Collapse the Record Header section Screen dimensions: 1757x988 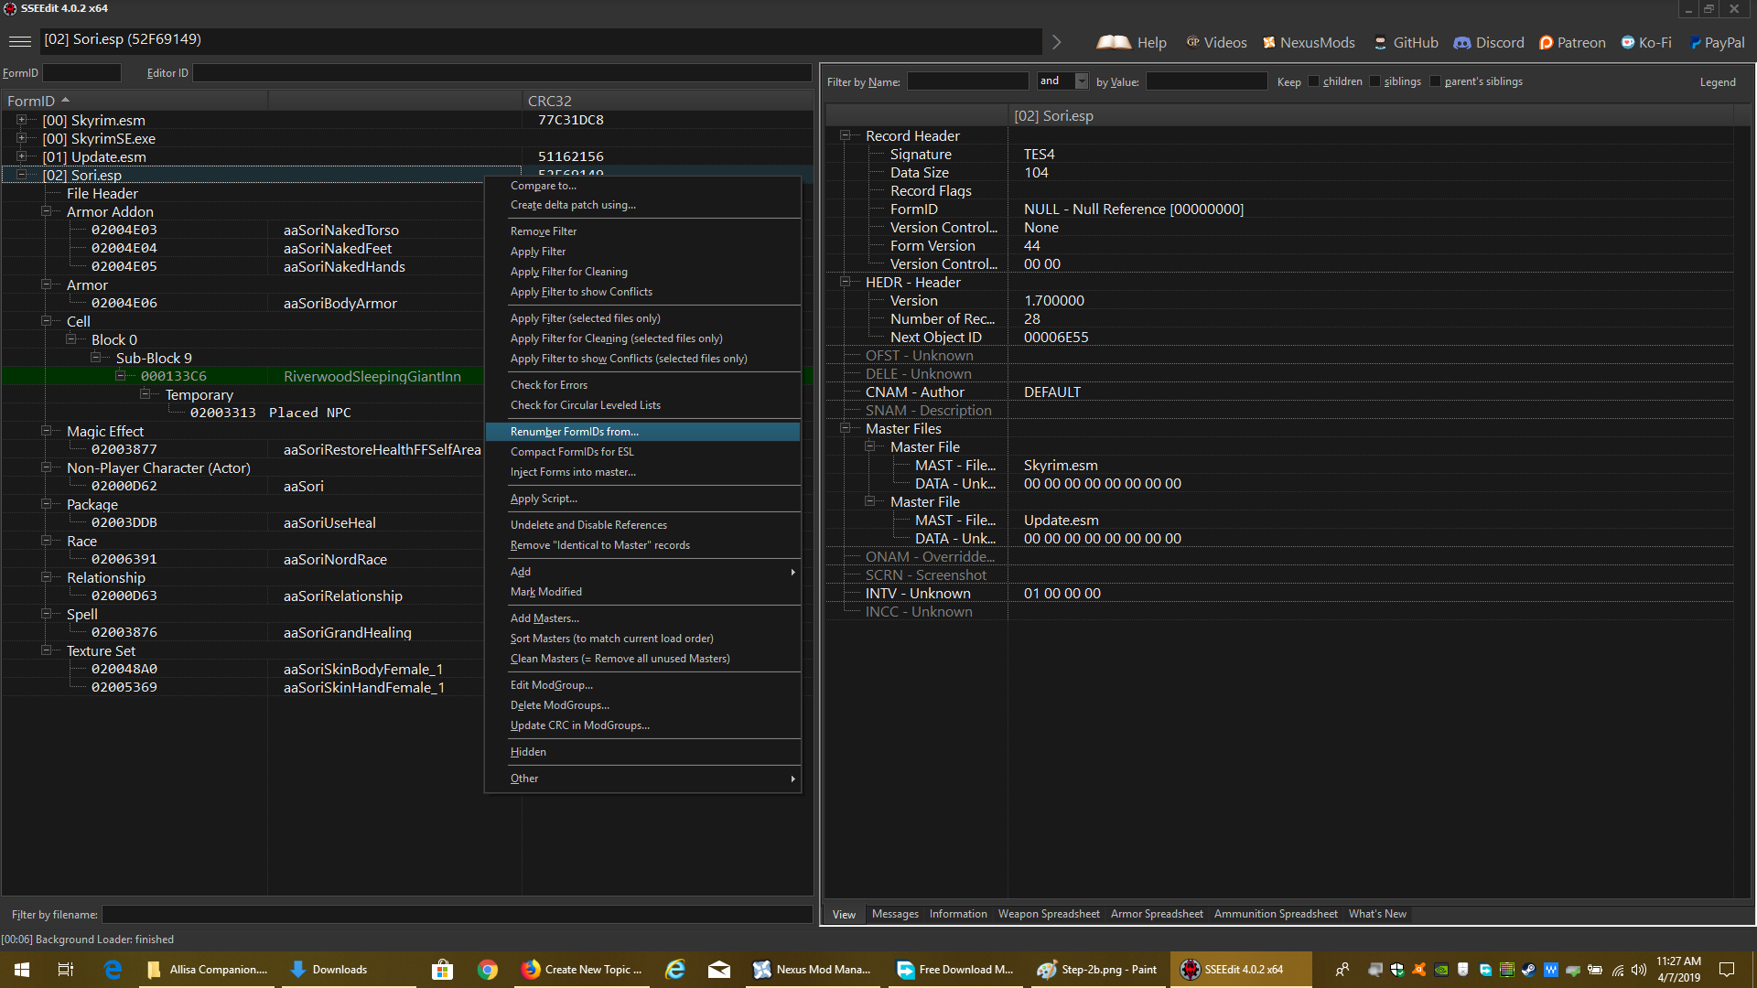(845, 135)
